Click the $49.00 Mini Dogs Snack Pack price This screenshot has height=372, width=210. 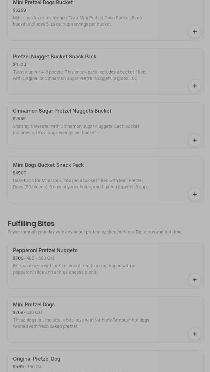point(20,173)
